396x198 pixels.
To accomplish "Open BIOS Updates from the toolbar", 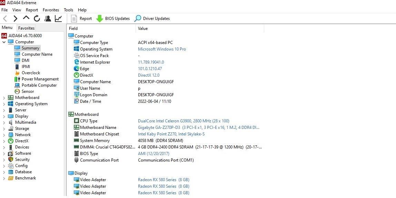I will (113, 18).
